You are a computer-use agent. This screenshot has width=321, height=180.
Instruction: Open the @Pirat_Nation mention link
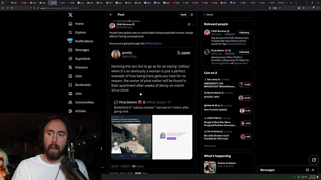[153, 43]
